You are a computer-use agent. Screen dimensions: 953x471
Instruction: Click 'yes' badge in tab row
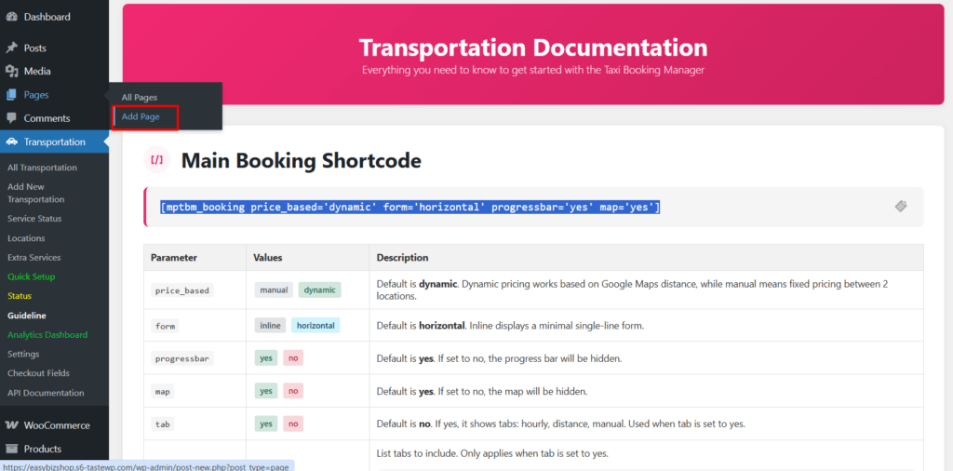[266, 424]
